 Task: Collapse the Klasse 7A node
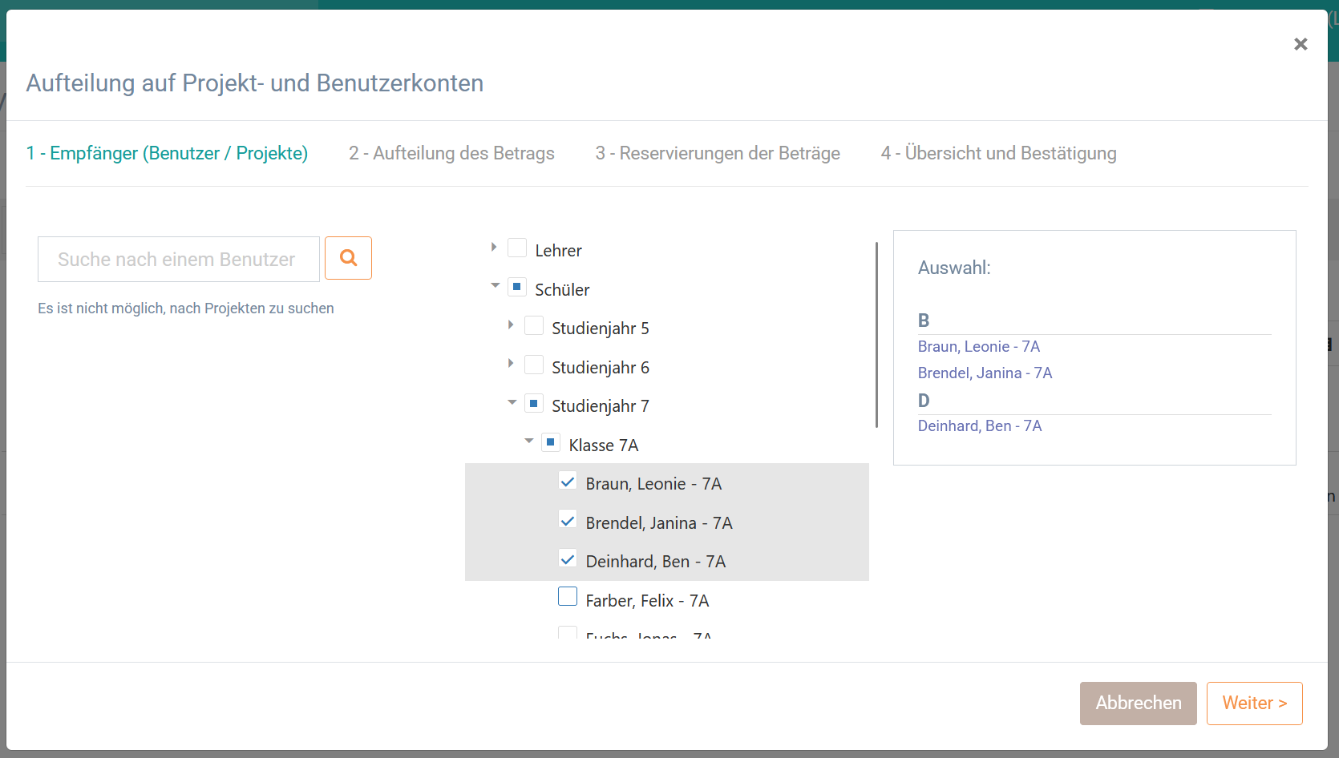coord(528,441)
